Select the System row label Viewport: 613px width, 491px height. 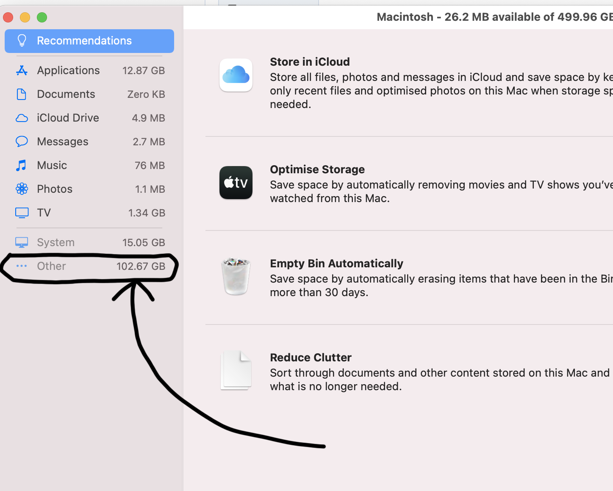[x=55, y=242]
